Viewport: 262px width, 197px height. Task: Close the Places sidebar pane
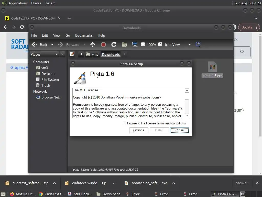tap(62, 54)
